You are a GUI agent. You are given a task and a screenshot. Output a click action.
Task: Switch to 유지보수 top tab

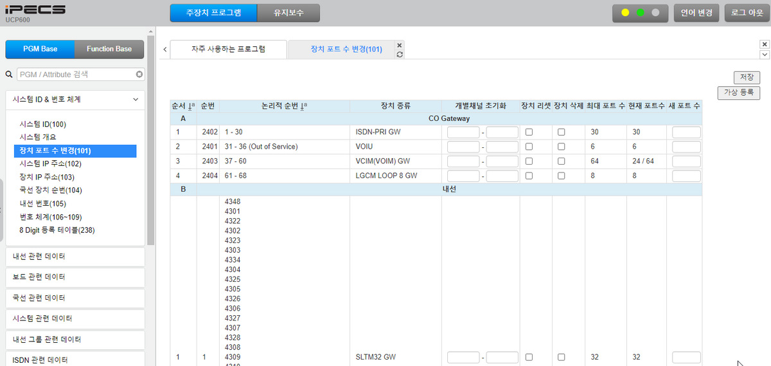point(288,13)
